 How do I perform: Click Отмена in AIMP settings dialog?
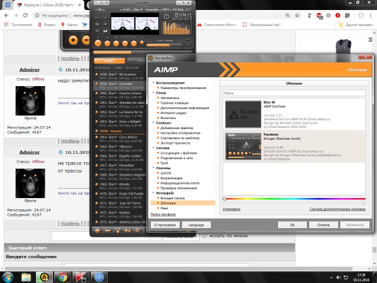323,225
